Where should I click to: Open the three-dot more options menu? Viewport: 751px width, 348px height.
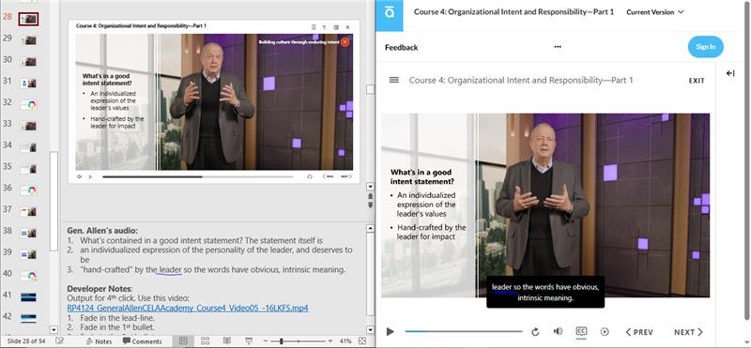click(x=558, y=47)
